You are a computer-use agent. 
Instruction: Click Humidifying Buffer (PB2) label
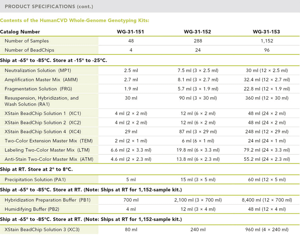click(32, 209)
